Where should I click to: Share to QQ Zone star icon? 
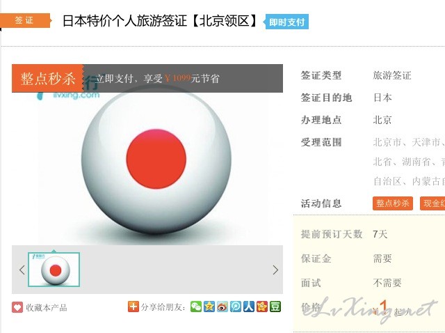209,307
